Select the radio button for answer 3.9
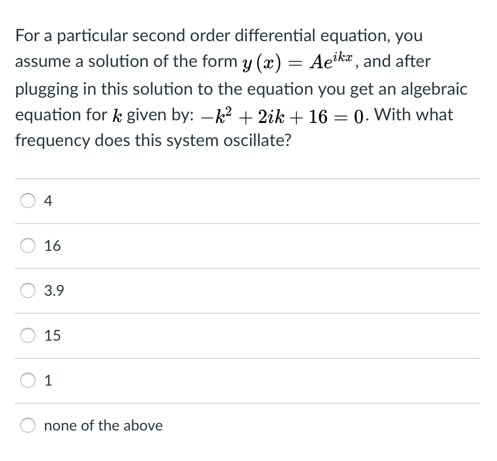The width and height of the screenshot is (497, 461). pyautogui.click(x=28, y=290)
